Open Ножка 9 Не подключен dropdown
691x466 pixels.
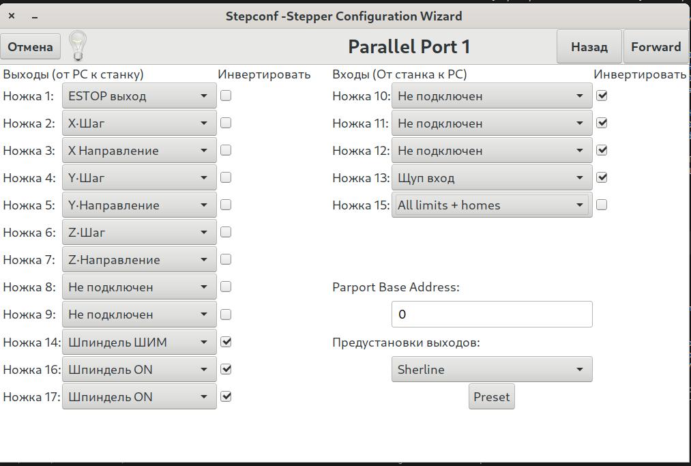point(139,315)
